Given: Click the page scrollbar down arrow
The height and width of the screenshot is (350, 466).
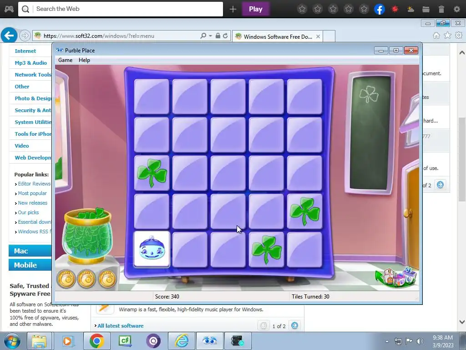Looking at the screenshot, I should (462, 322).
